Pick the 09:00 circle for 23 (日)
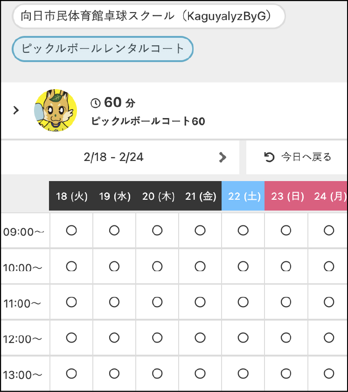 (x=286, y=230)
